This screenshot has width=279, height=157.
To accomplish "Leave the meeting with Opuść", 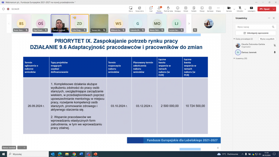I will pyautogui.click(x=264, y=9).
